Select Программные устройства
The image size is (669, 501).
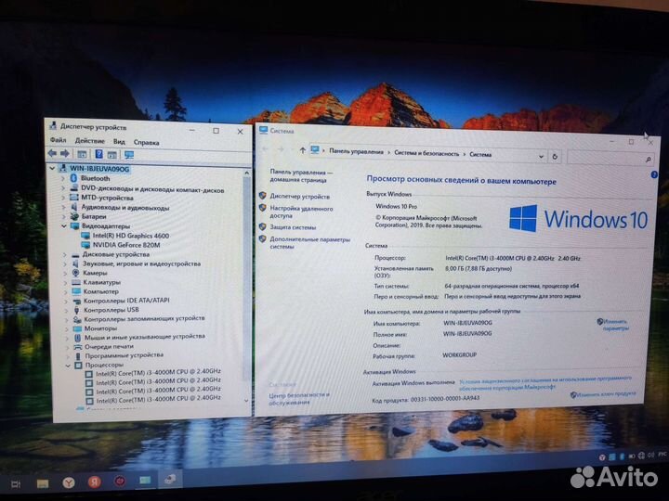(125, 355)
